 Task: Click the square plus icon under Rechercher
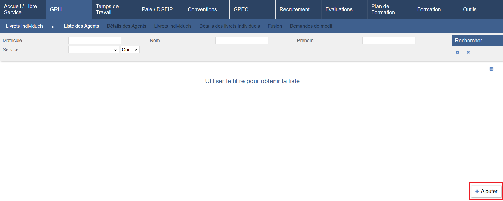pos(458,52)
